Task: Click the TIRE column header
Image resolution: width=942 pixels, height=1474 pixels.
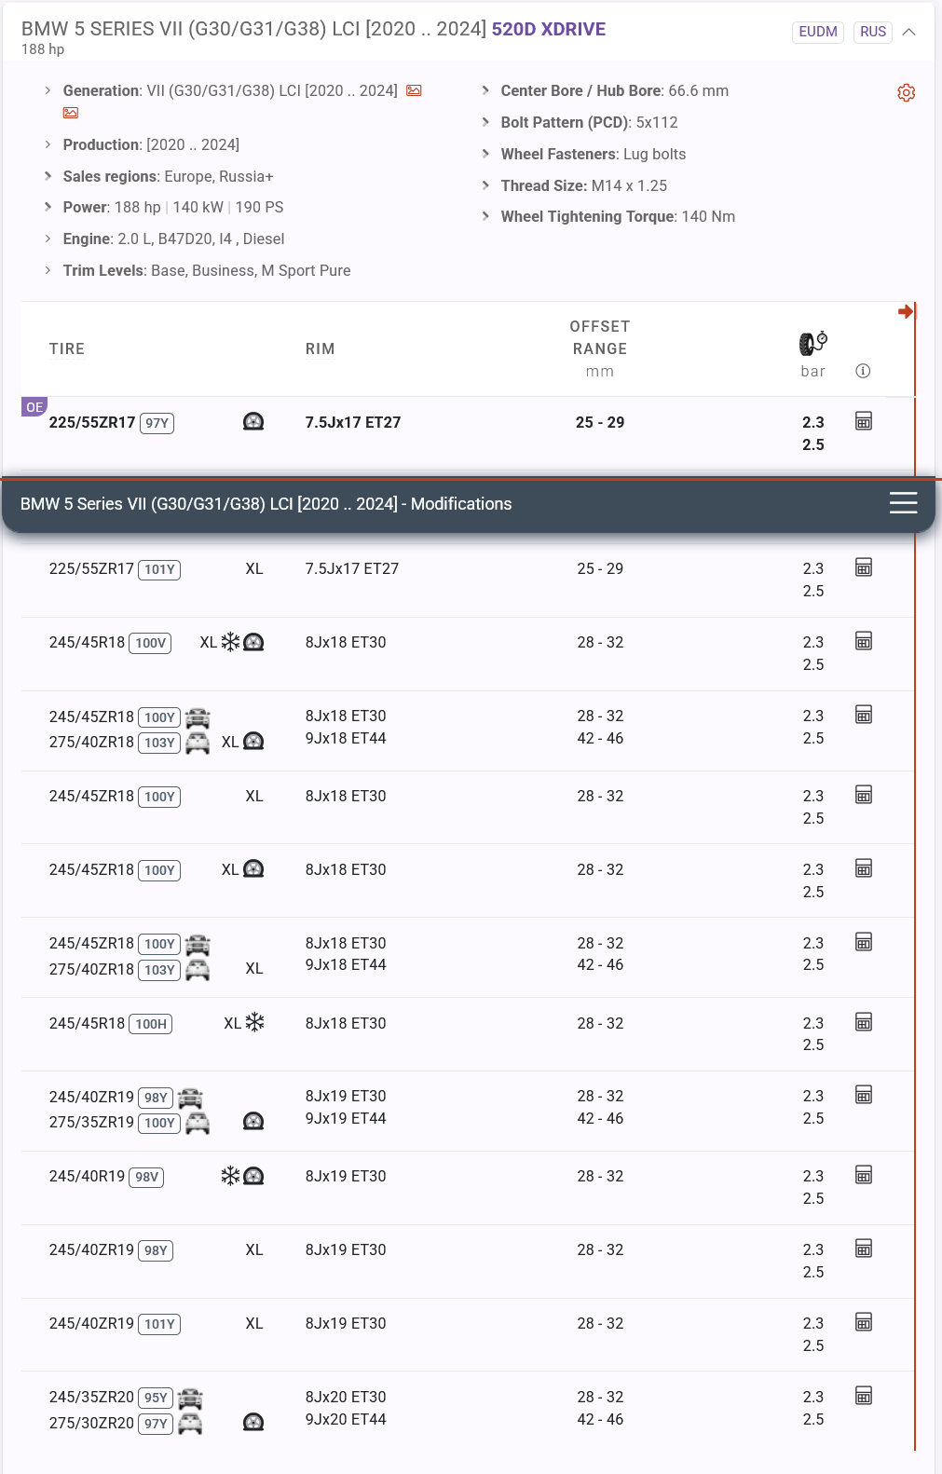Action: click(67, 348)
